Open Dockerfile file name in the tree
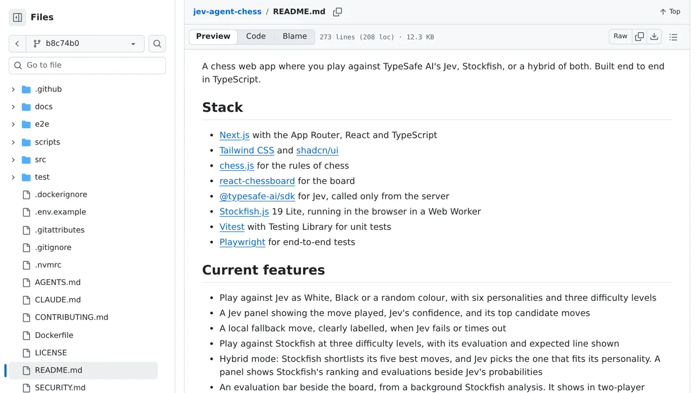Viewport: 699px width, 393px height. click(54, 336)
